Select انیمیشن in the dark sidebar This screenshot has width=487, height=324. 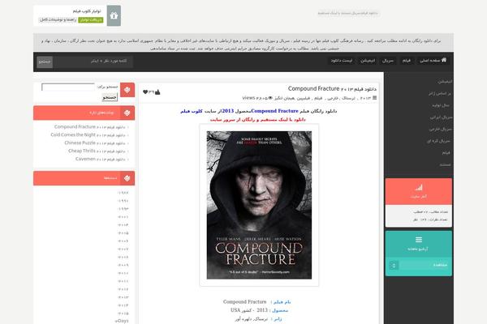coord(445,82)
